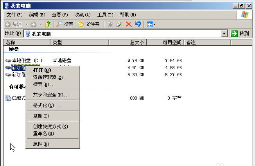Click the CRMEVOL CD drive icon

(x=9, y=98)
